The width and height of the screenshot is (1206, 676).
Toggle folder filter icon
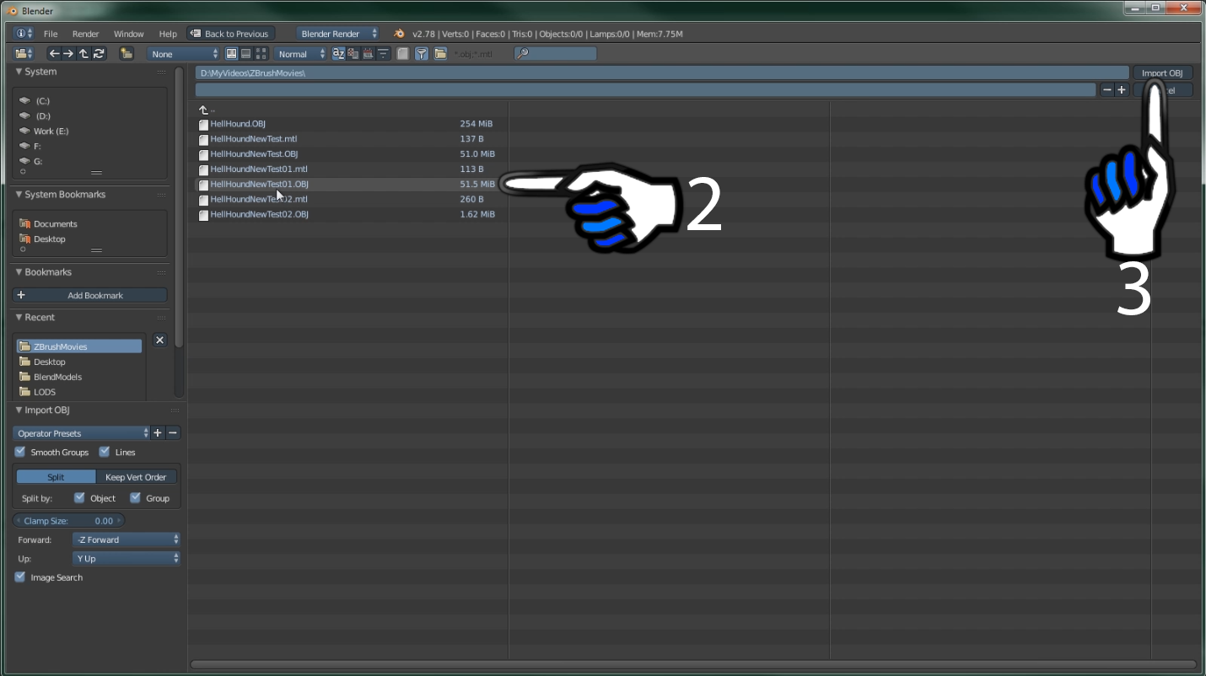coord(440,54)
